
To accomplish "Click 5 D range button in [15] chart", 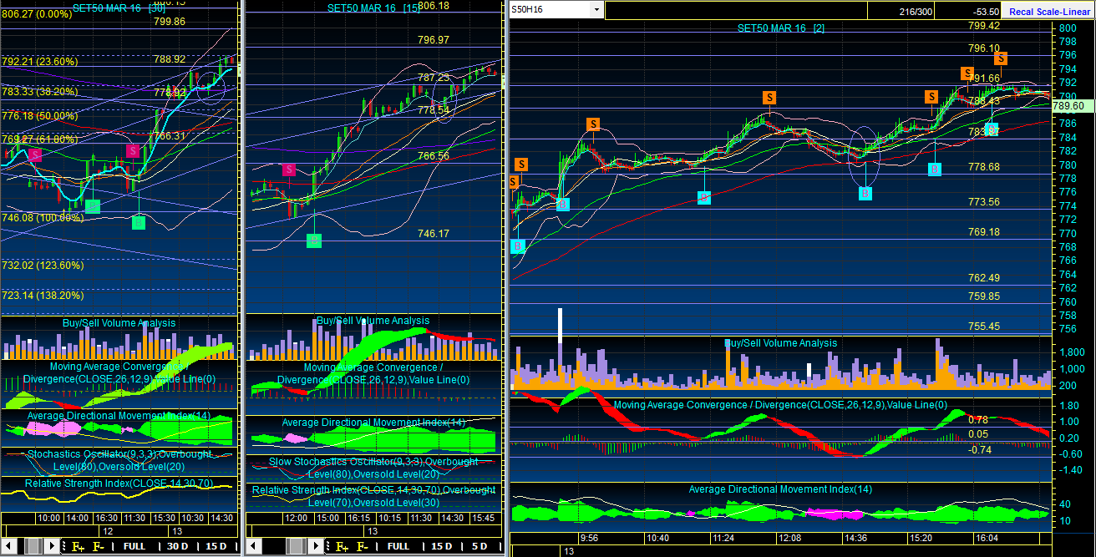I will [481, 546].
